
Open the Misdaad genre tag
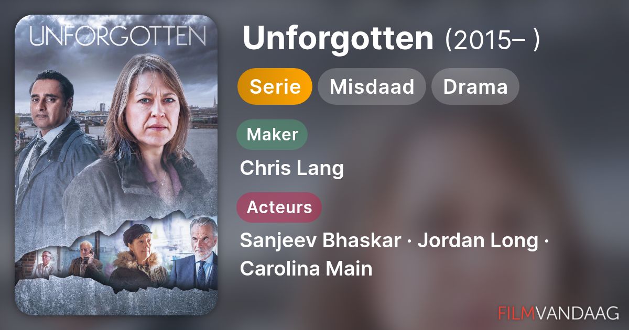click(372, 86)
